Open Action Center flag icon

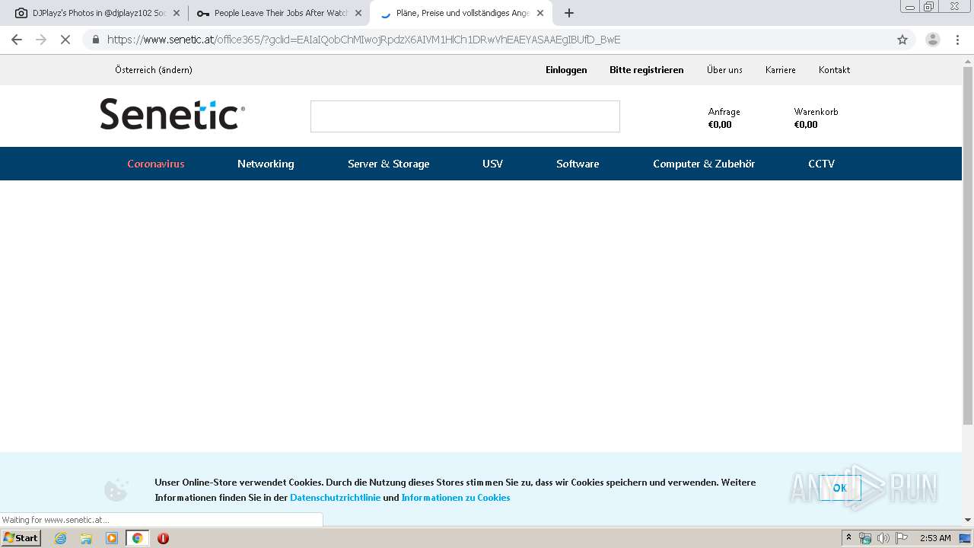[x=901, y=538]
